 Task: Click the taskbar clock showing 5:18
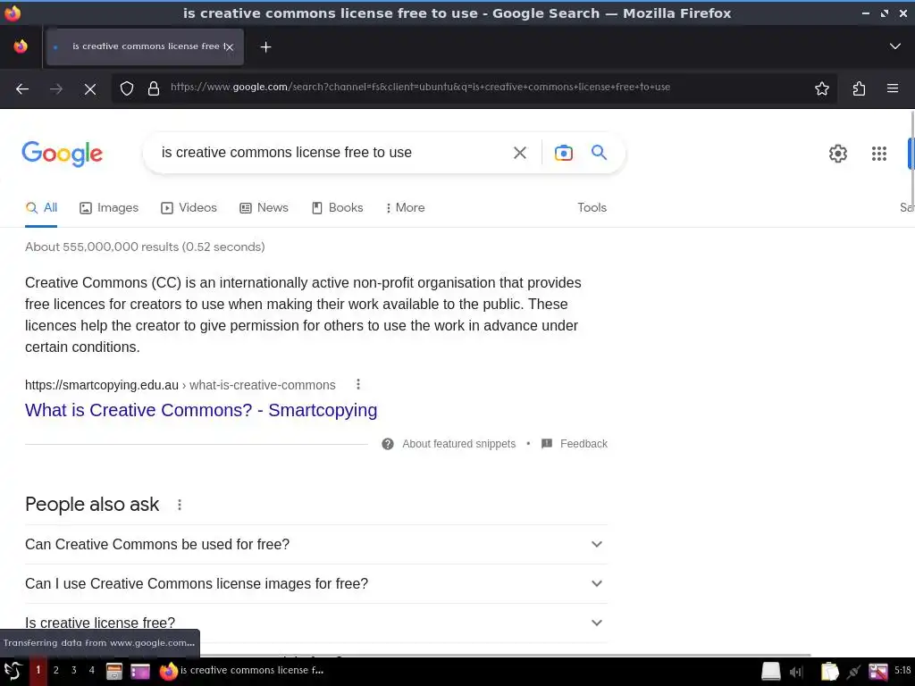902,670
